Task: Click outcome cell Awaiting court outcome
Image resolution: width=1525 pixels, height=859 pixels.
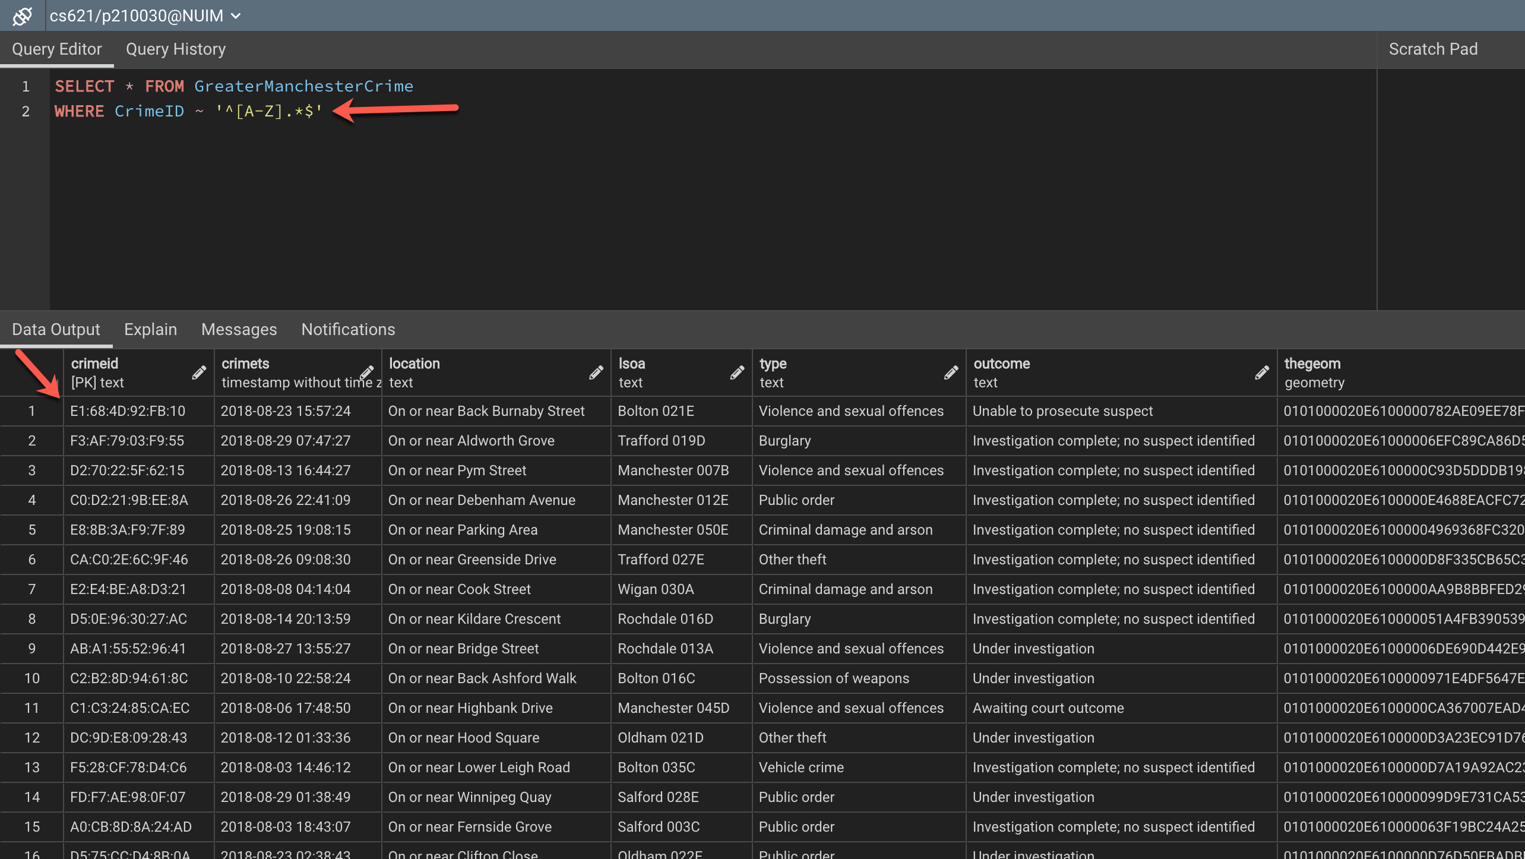Action: [x=1048, y=708]
